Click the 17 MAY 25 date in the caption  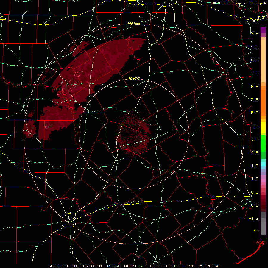point(192,266)
